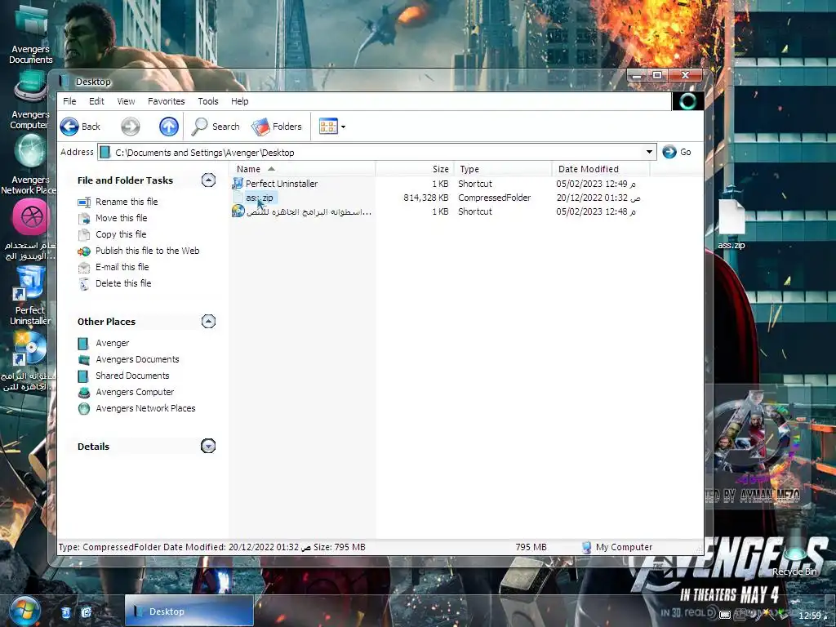Select the Arabic-named disc shortcut on desktop
Viewport: 836px width, 627px height.
tap(29, 362)
